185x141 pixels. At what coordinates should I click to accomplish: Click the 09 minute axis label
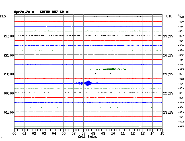[103, 134]
